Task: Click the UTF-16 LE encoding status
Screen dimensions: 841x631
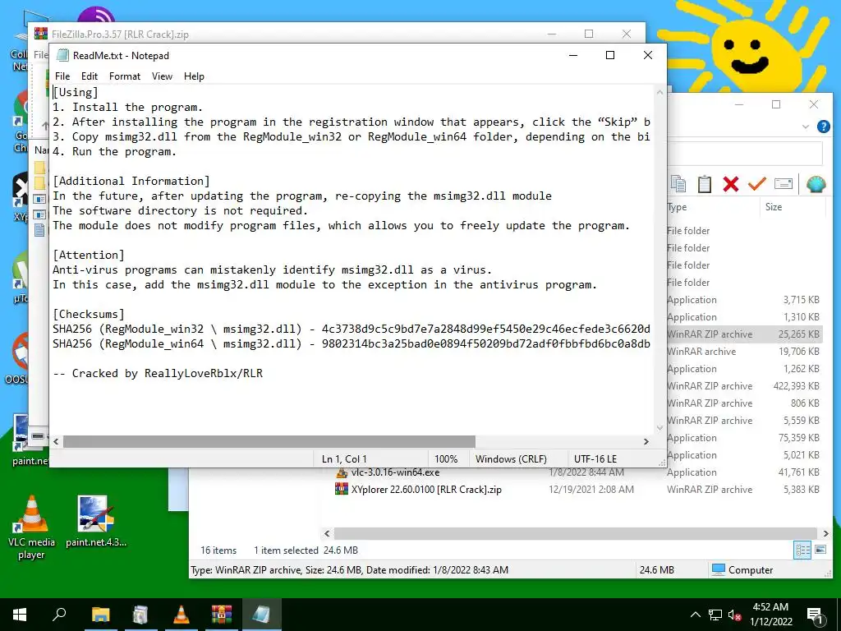Action: 595,459
